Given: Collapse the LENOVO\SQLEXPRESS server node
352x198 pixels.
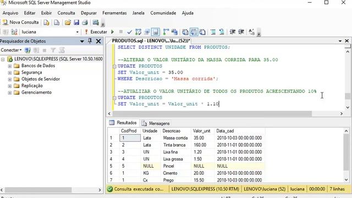Looking at the screenshot, I should click(3, 59).
